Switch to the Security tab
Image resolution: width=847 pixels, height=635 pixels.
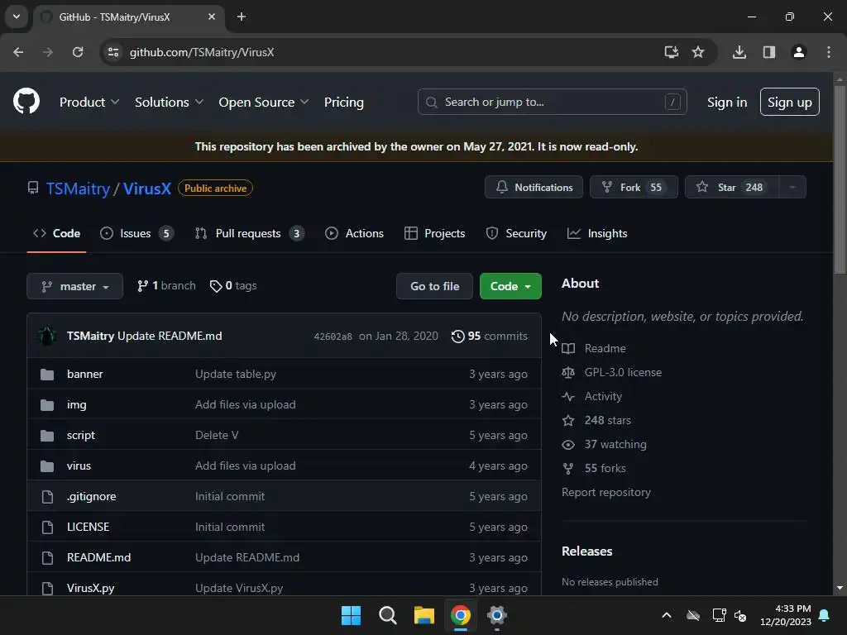[516, 233]
